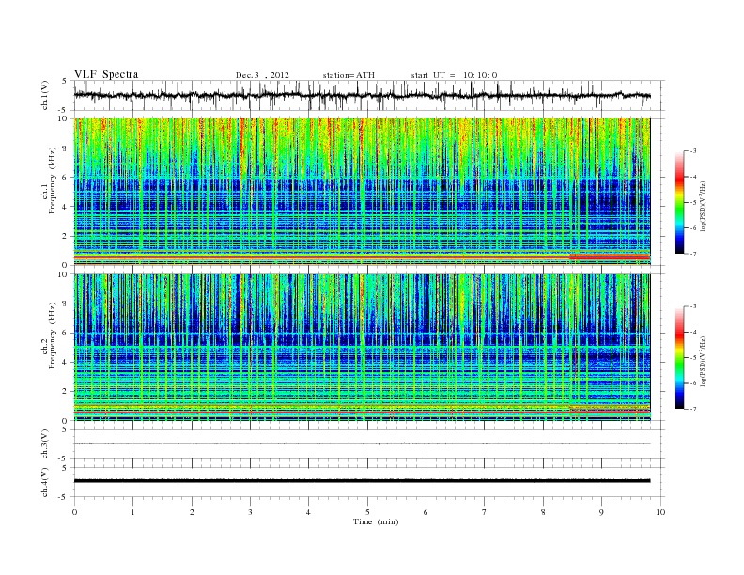Click the 'start UT = 10:10:0' label
The height and width of the screenshot is (575, 744).
pyautogui.click(x=454, y=75)
